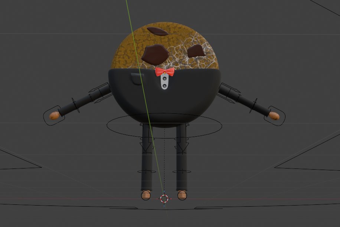Select the shoe on the screen-right leg
The width and height of the screenshot is (340, 227).
point(182,195)
